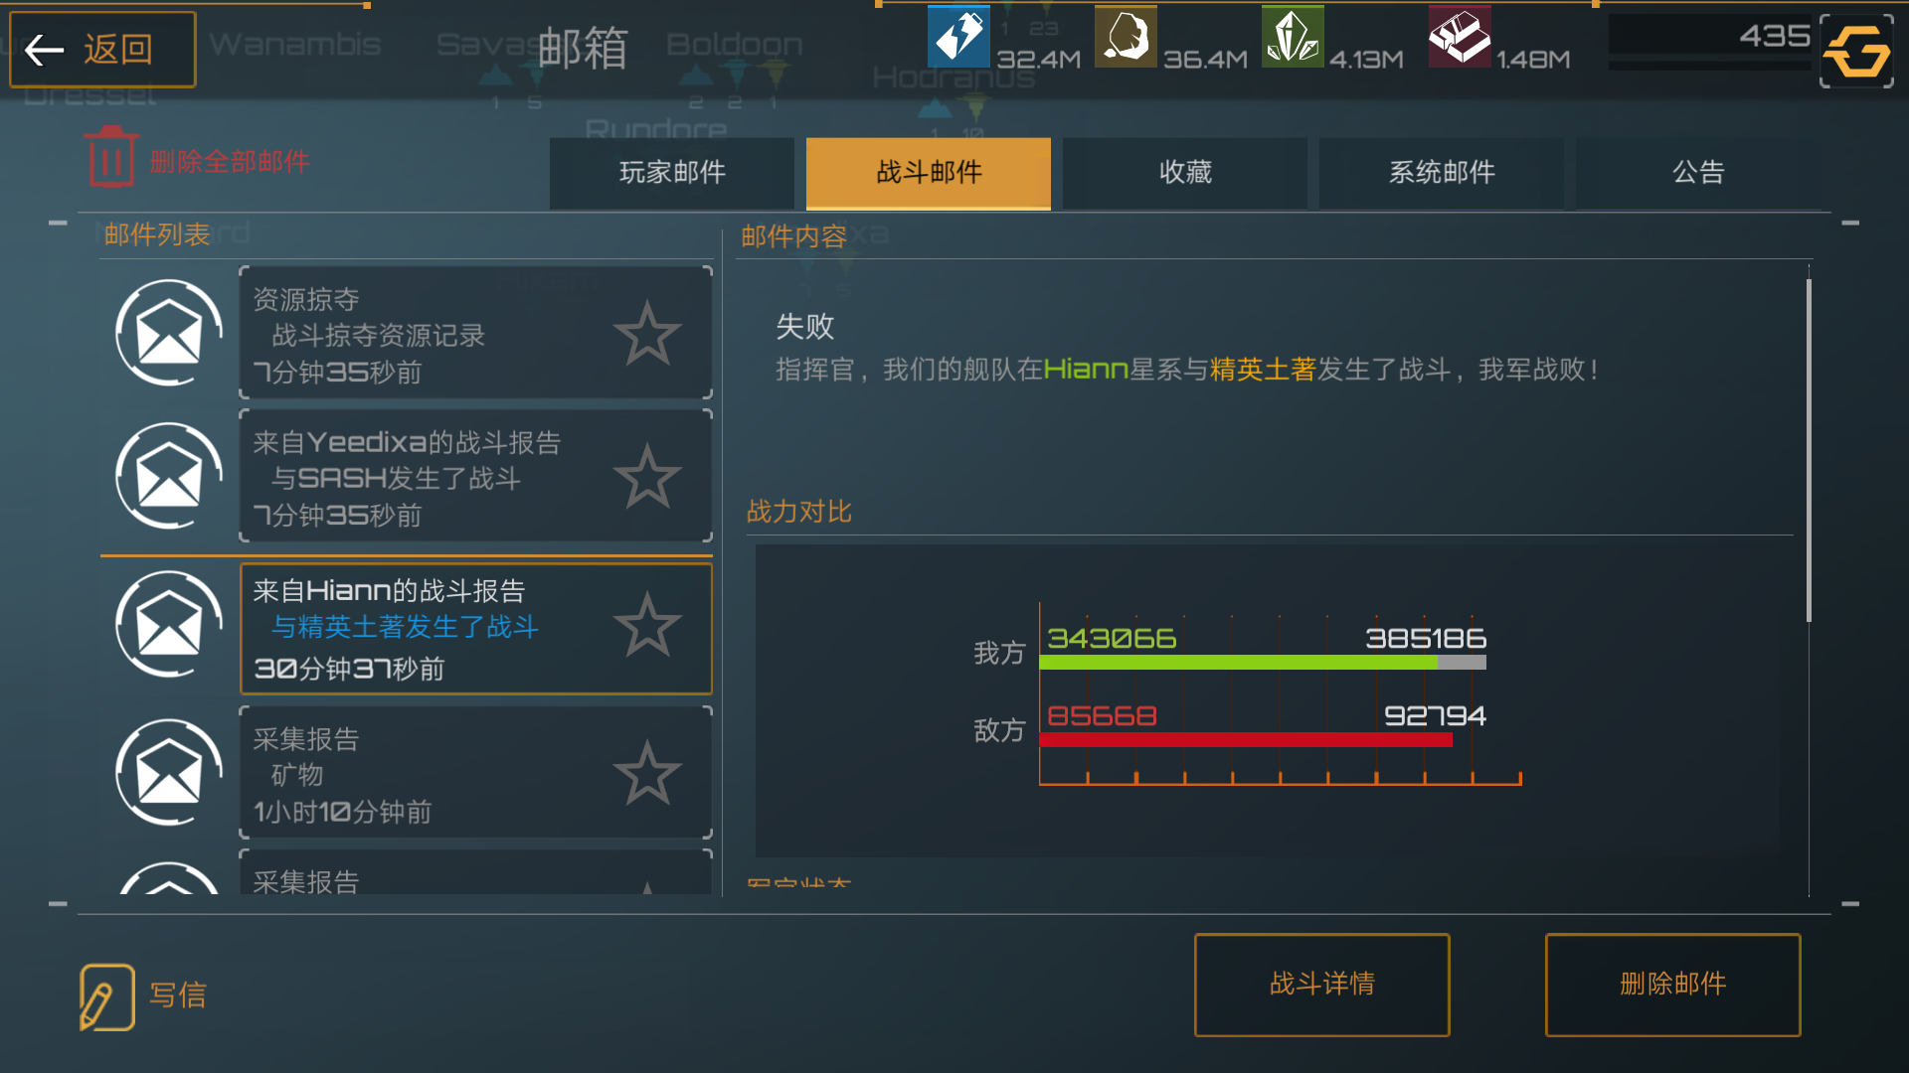Image resolution: width=1909 pixels, height=1073 pixels.
Task: Switch to the 玩家邮件 tab
Action: 672,173
